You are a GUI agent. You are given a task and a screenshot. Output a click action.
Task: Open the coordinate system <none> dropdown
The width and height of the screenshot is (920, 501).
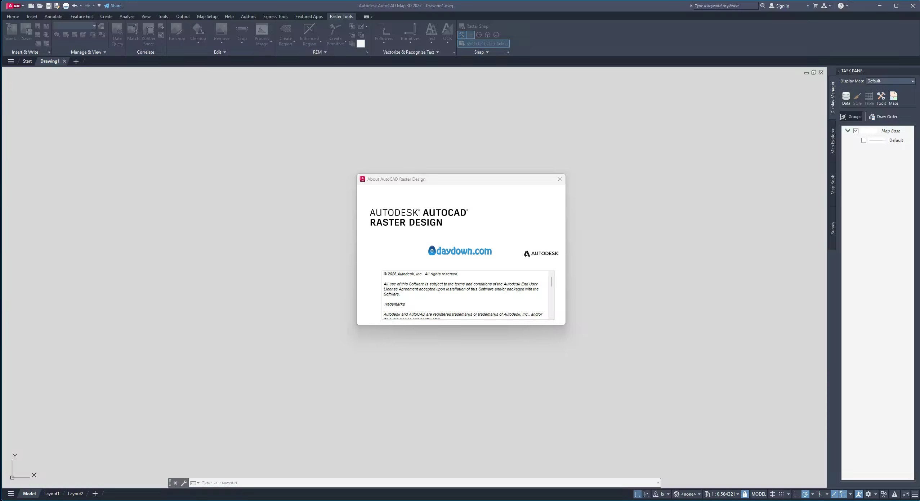coord(688,494)
